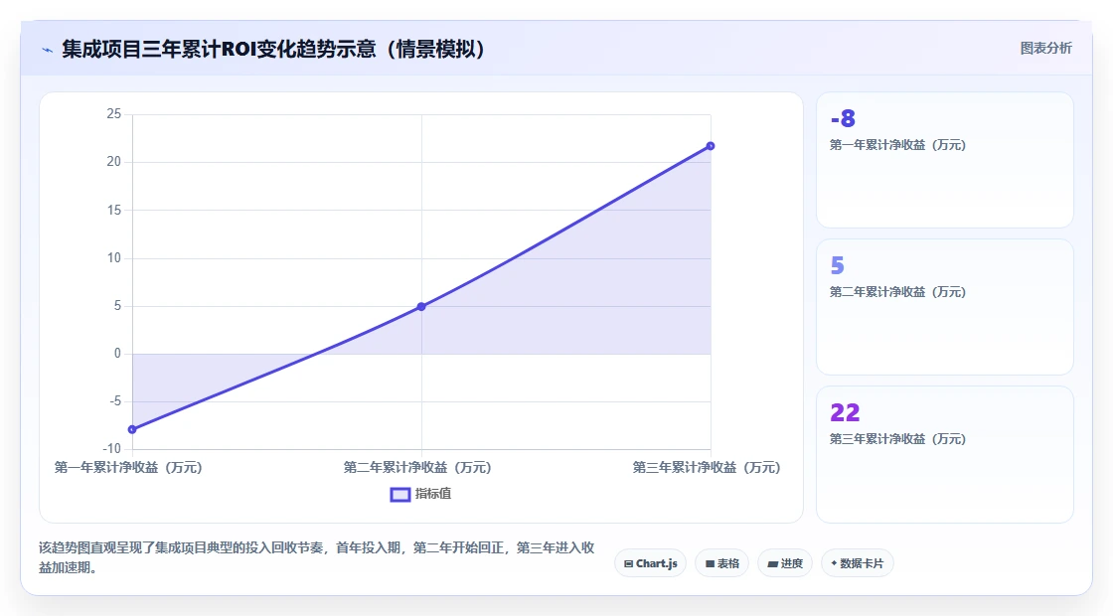Click the description text starting 该趋势图直观呈现
The height and width of the screenshot is (616, 1113).
click(x=317, y=557)
